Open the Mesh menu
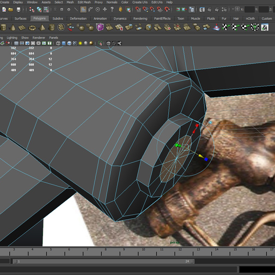This screenshot has width=275, height=275. [x=70, y=2]
